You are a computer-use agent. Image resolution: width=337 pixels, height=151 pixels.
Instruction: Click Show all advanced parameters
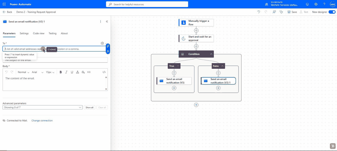[x=89, y=108]
